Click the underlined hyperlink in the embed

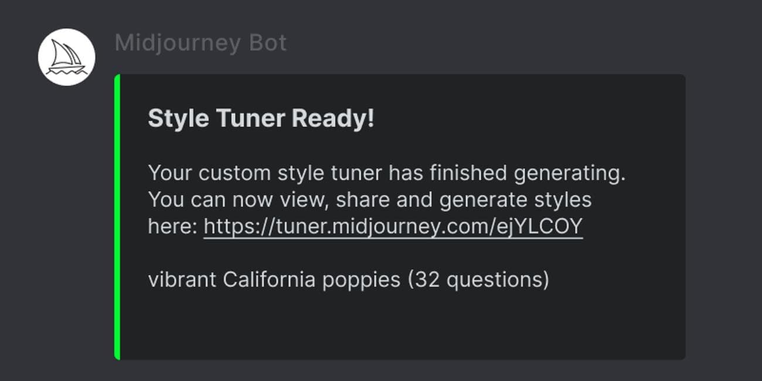point(392,226)
